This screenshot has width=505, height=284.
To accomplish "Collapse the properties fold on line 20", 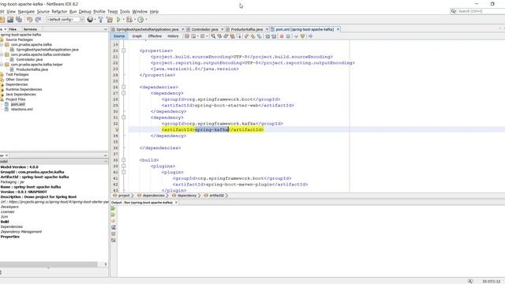I will click(x=123, y=50).
